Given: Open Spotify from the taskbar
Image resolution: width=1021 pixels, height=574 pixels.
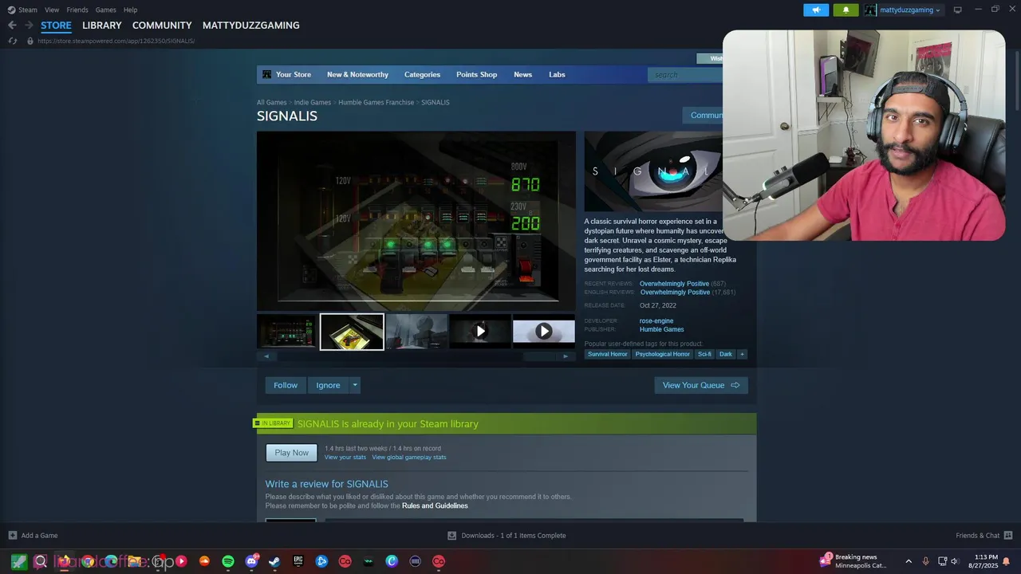Looking at the screenshot, I should tap(228, 561).
